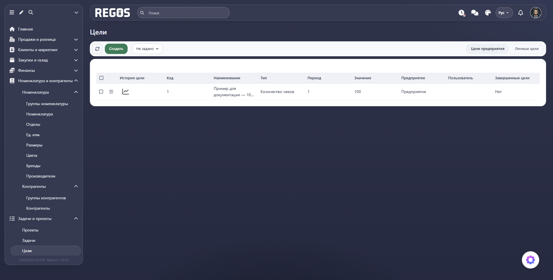The width and height of the screenshot is (553, 280).
Task: Click the clock history icon in header
Action: (x=462, y=13)
